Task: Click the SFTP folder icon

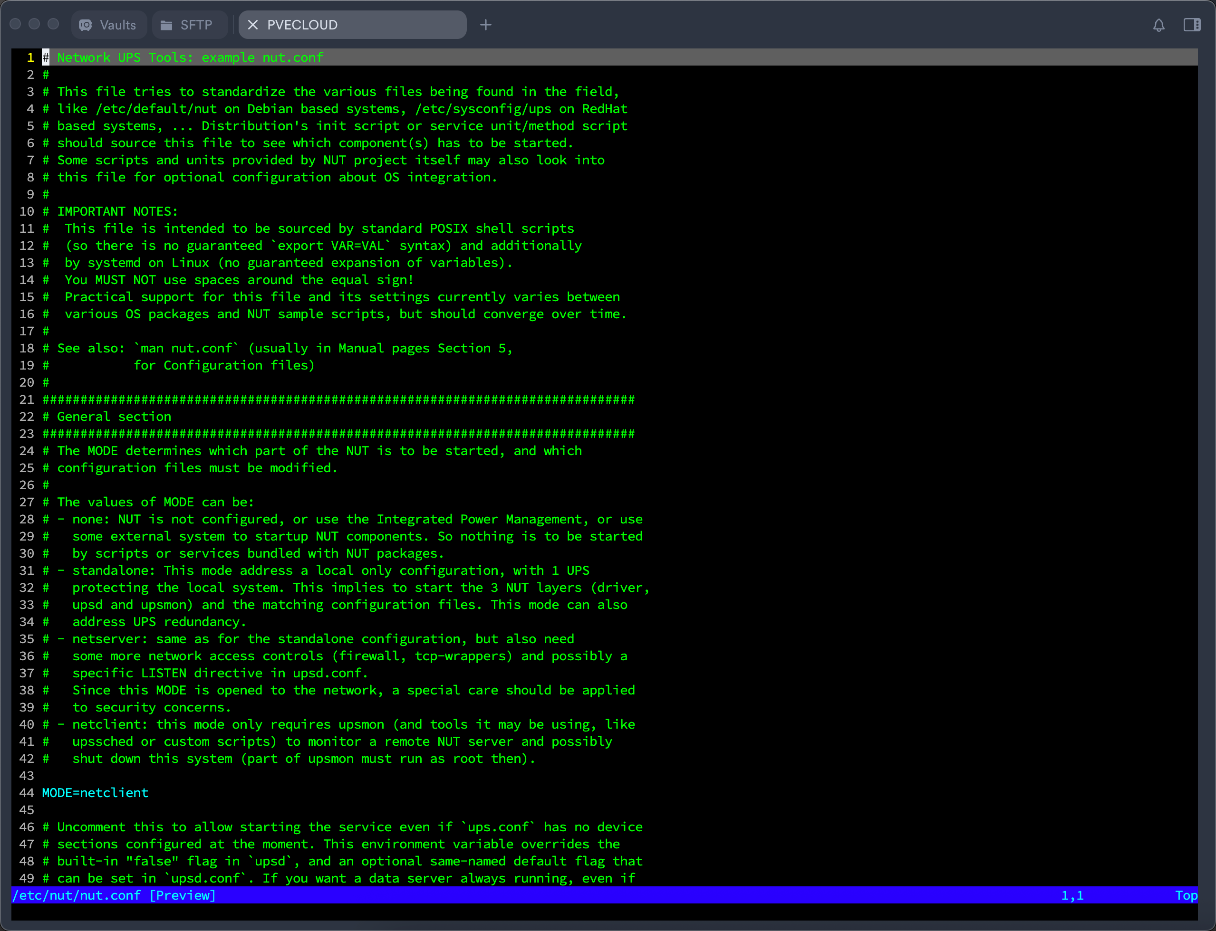Action: tap(166, 25)
